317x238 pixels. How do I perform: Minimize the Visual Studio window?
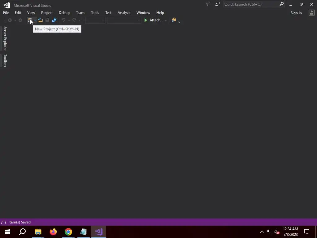pos(291,4)
